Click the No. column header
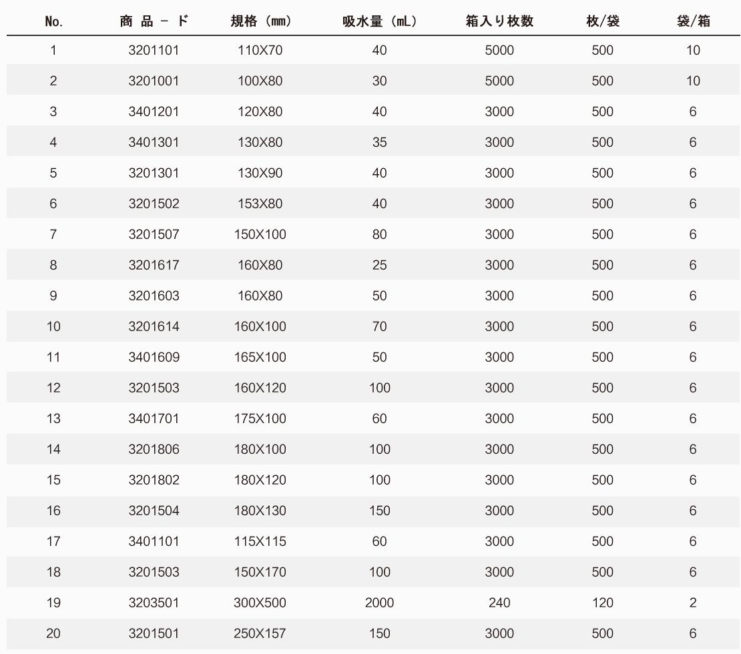 [x=53, y=21]
